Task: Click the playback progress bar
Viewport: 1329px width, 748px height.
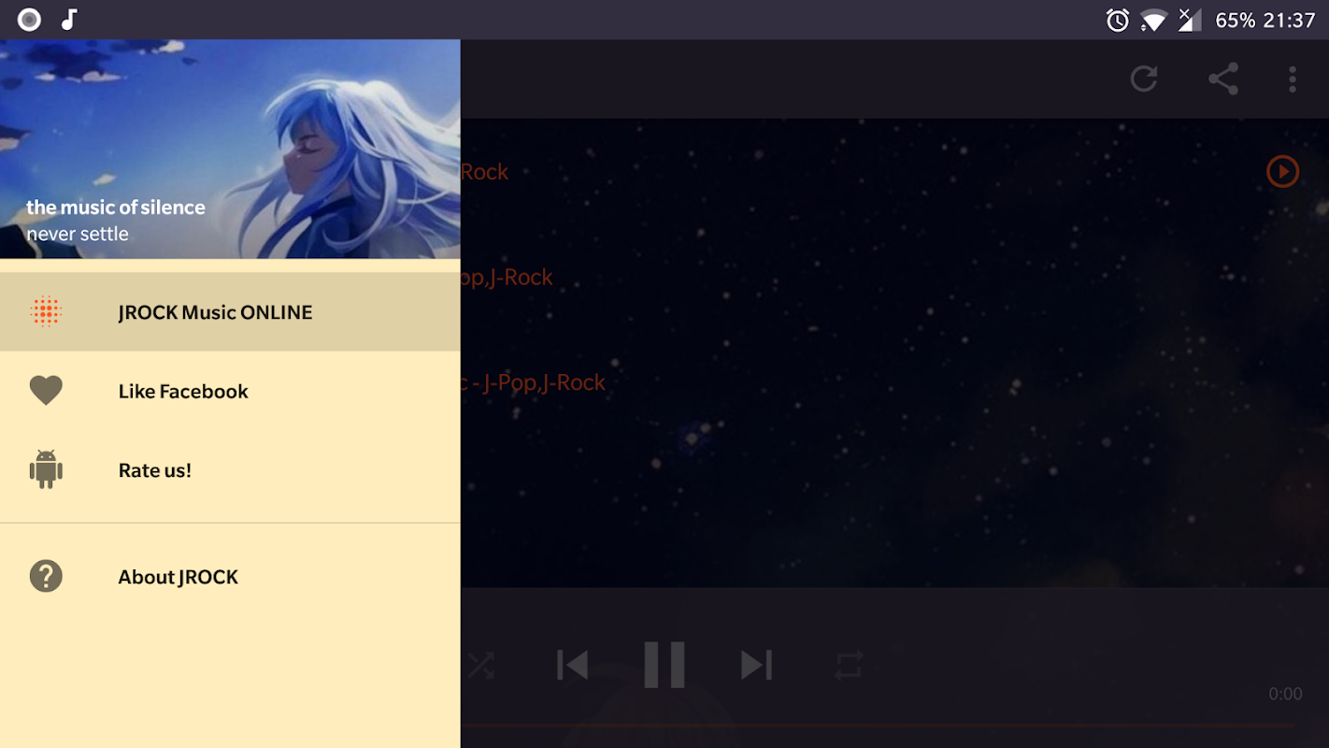Action: pyautogui.click(x=879, y=725)
